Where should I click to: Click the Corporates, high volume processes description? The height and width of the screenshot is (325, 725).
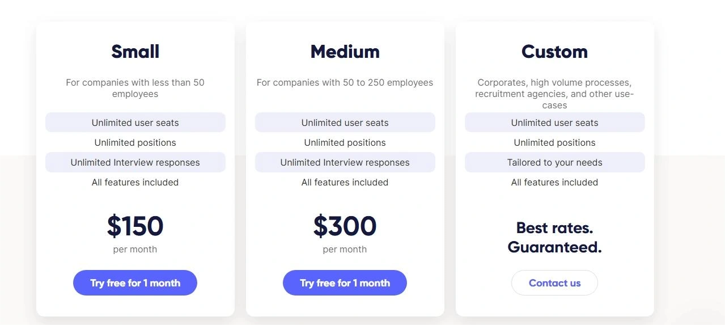click(554, 94)
